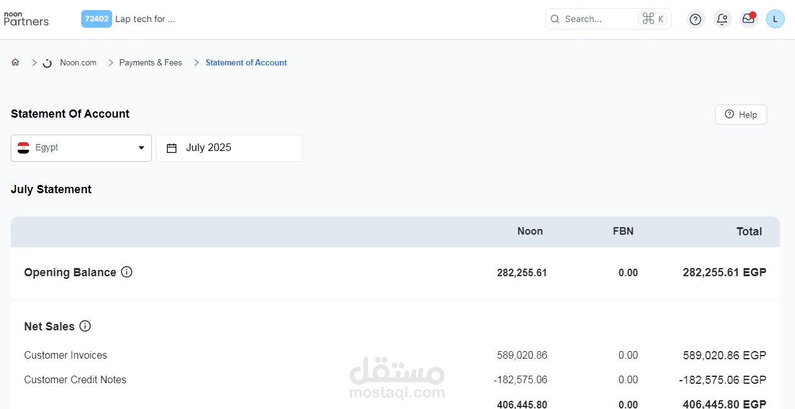Open the Lap tech store selector

coord(145,19)
